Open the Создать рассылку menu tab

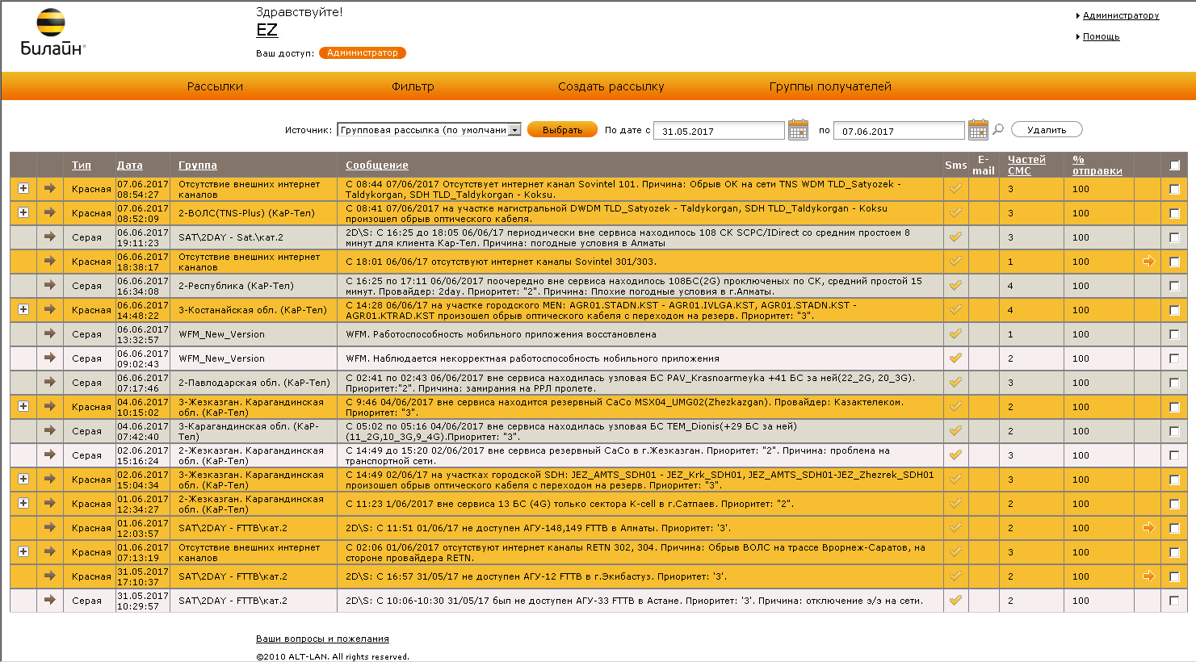tap(611, 86)
